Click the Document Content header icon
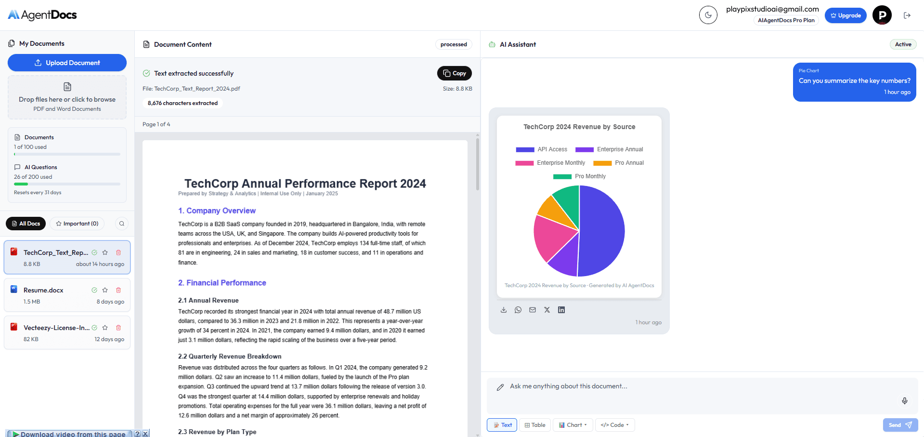The height and width of the screenshot is (437, 924). pyautogui.click(x=146, y=44)
